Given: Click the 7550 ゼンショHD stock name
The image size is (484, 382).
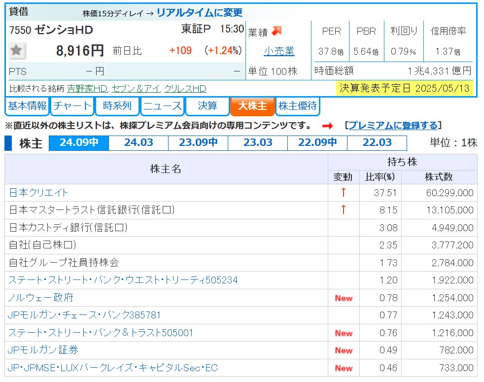Looking at the screenshot, I should click(x=51, y=30).
